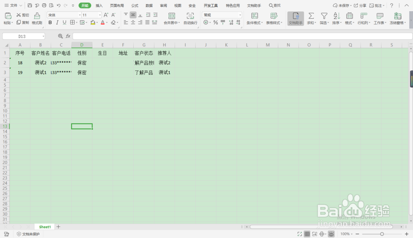The height and width of the screenshot is (238, 413).
Task: Open the Conditional Formatting (条件格式) dropdown
Action: click(x=254, y=19)
